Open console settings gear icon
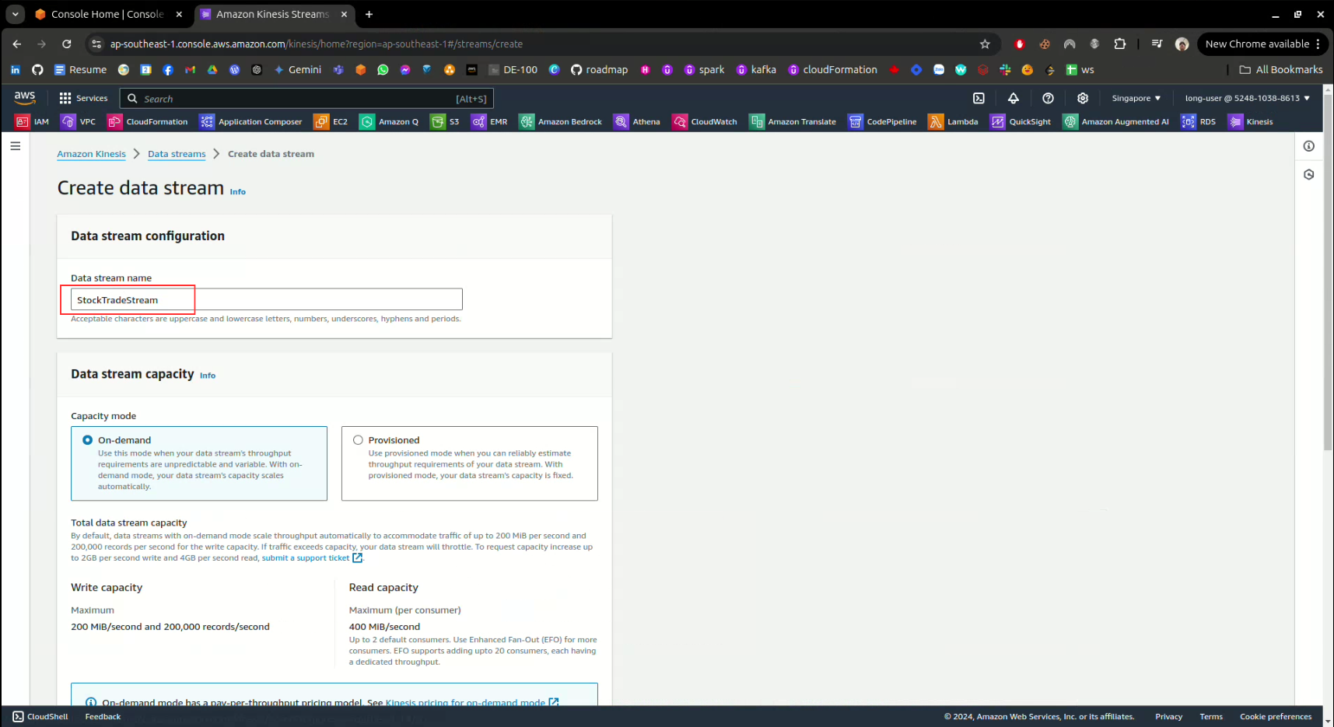 1082,98
